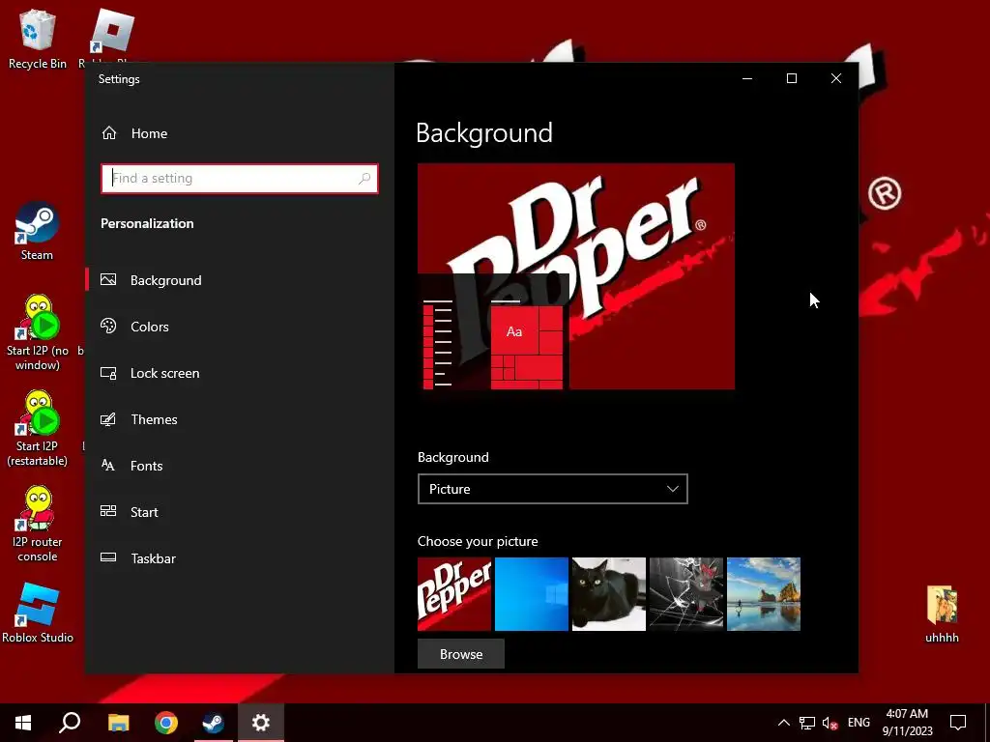
Task: Launch Google Chrome from taskbar
Action: pyautogui.click(x=166, y=723)
